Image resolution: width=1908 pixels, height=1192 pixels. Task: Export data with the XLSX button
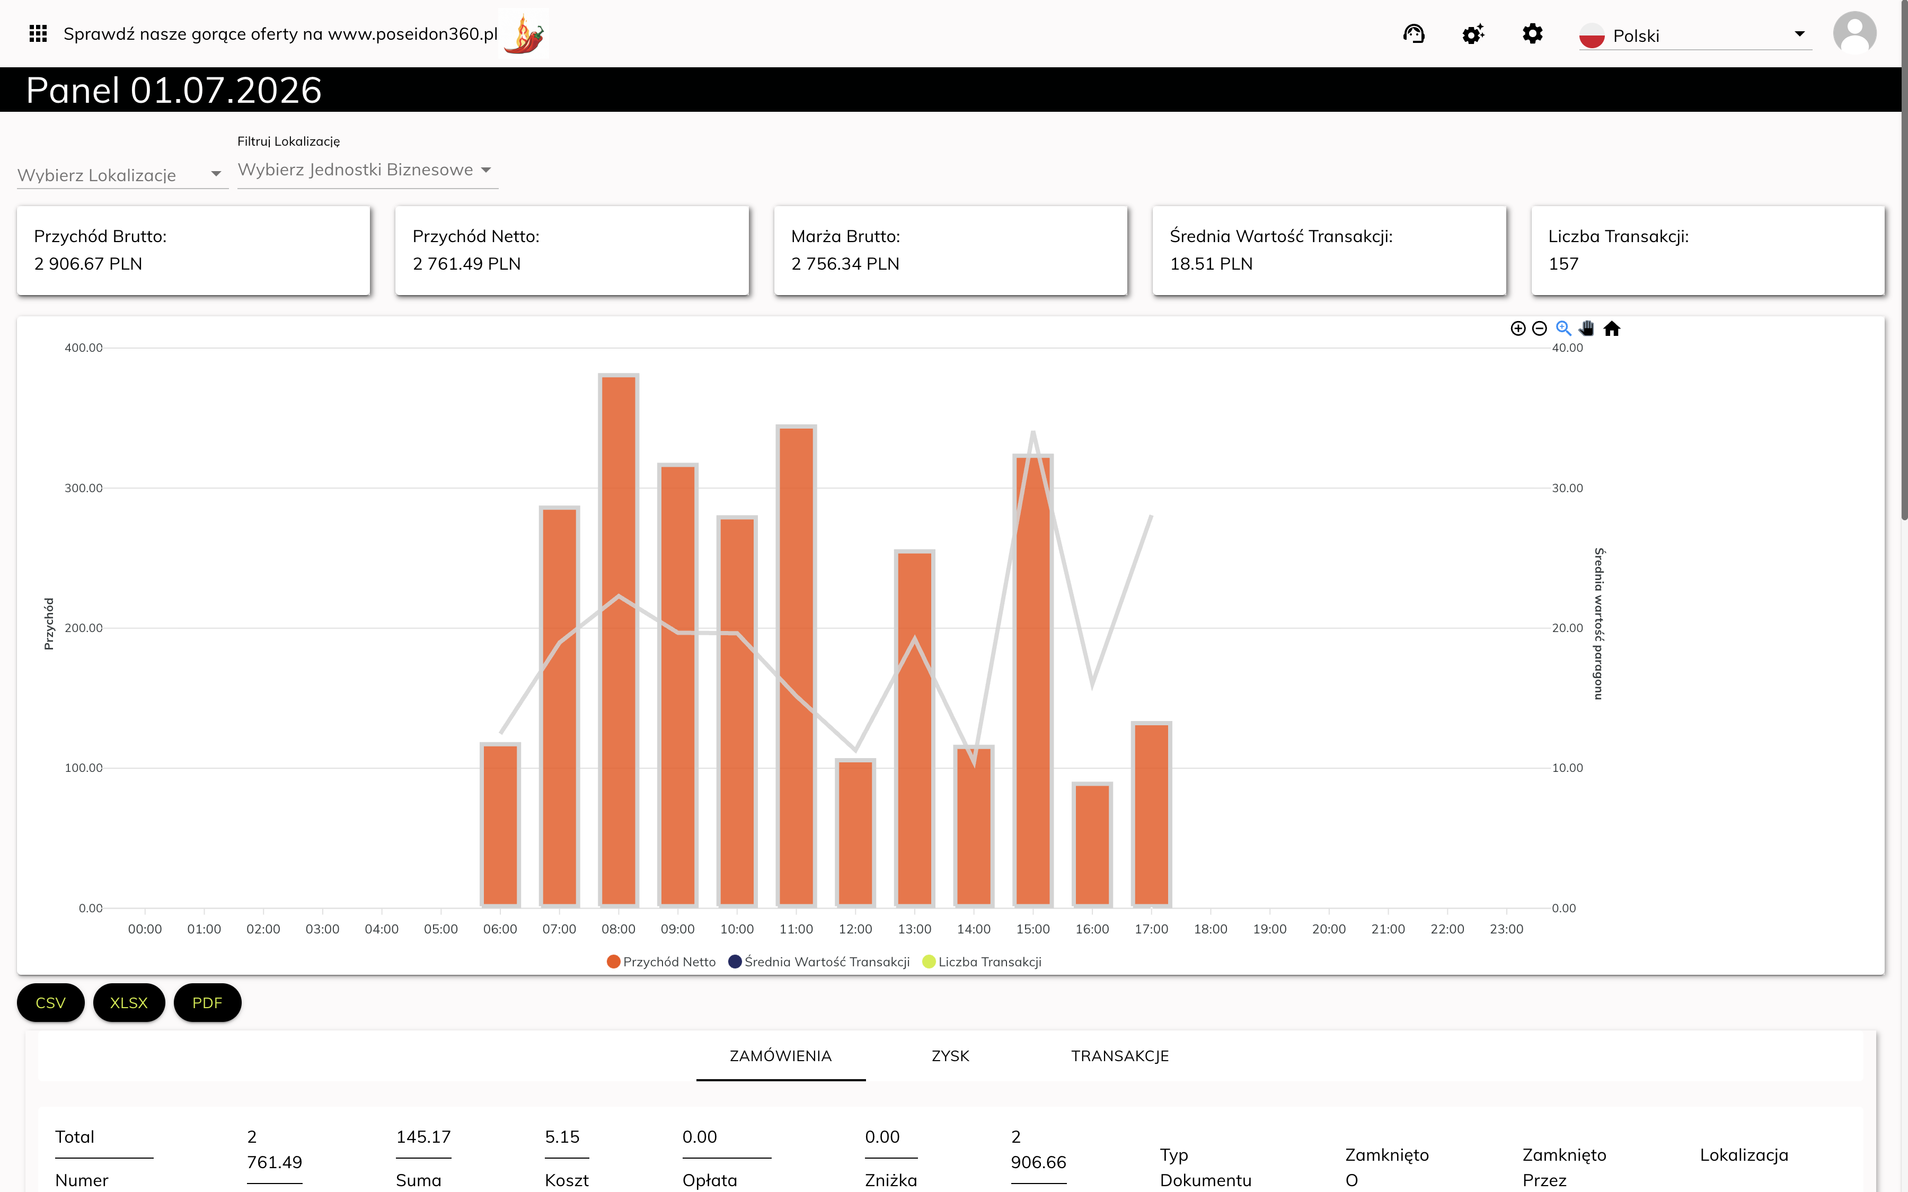[128, 1003]
